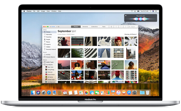Screen dimensions: 181x111
Task: Open the Image menu
Action: click(43, 11)
